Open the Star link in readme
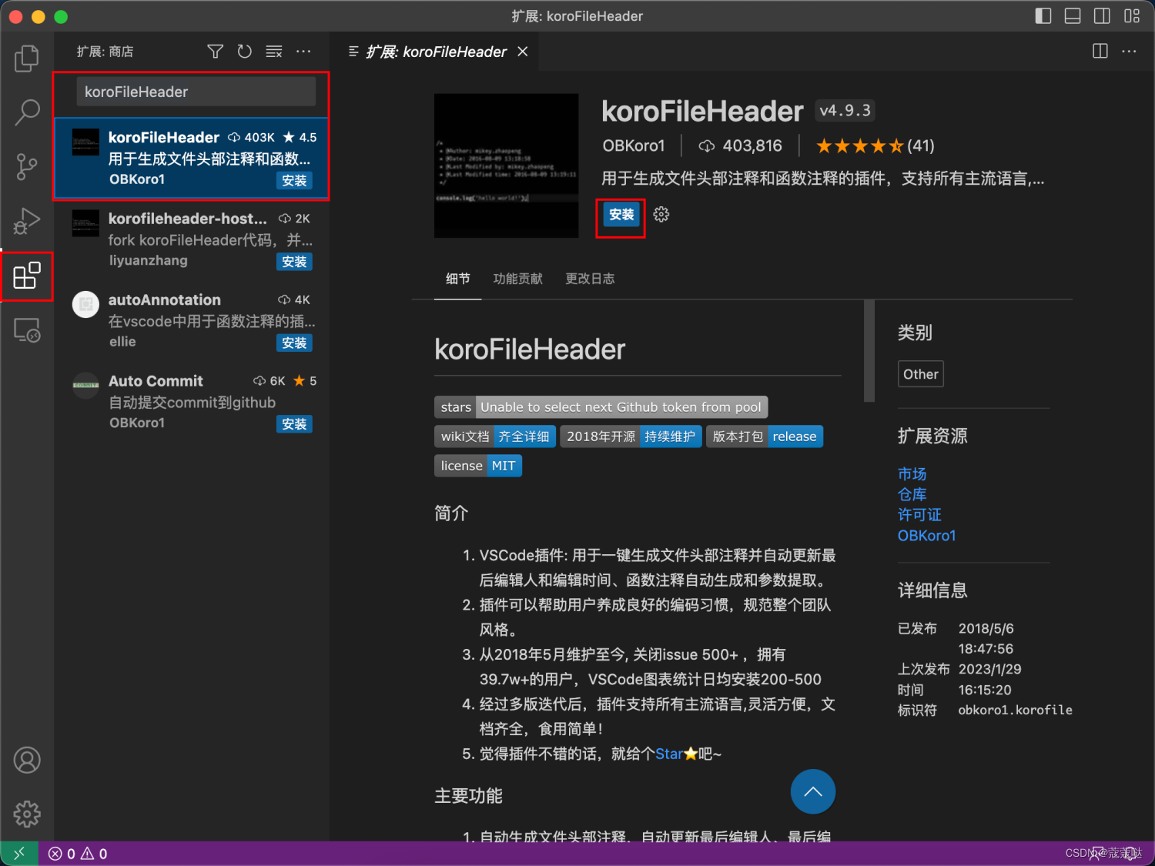 tap(669, 754)
